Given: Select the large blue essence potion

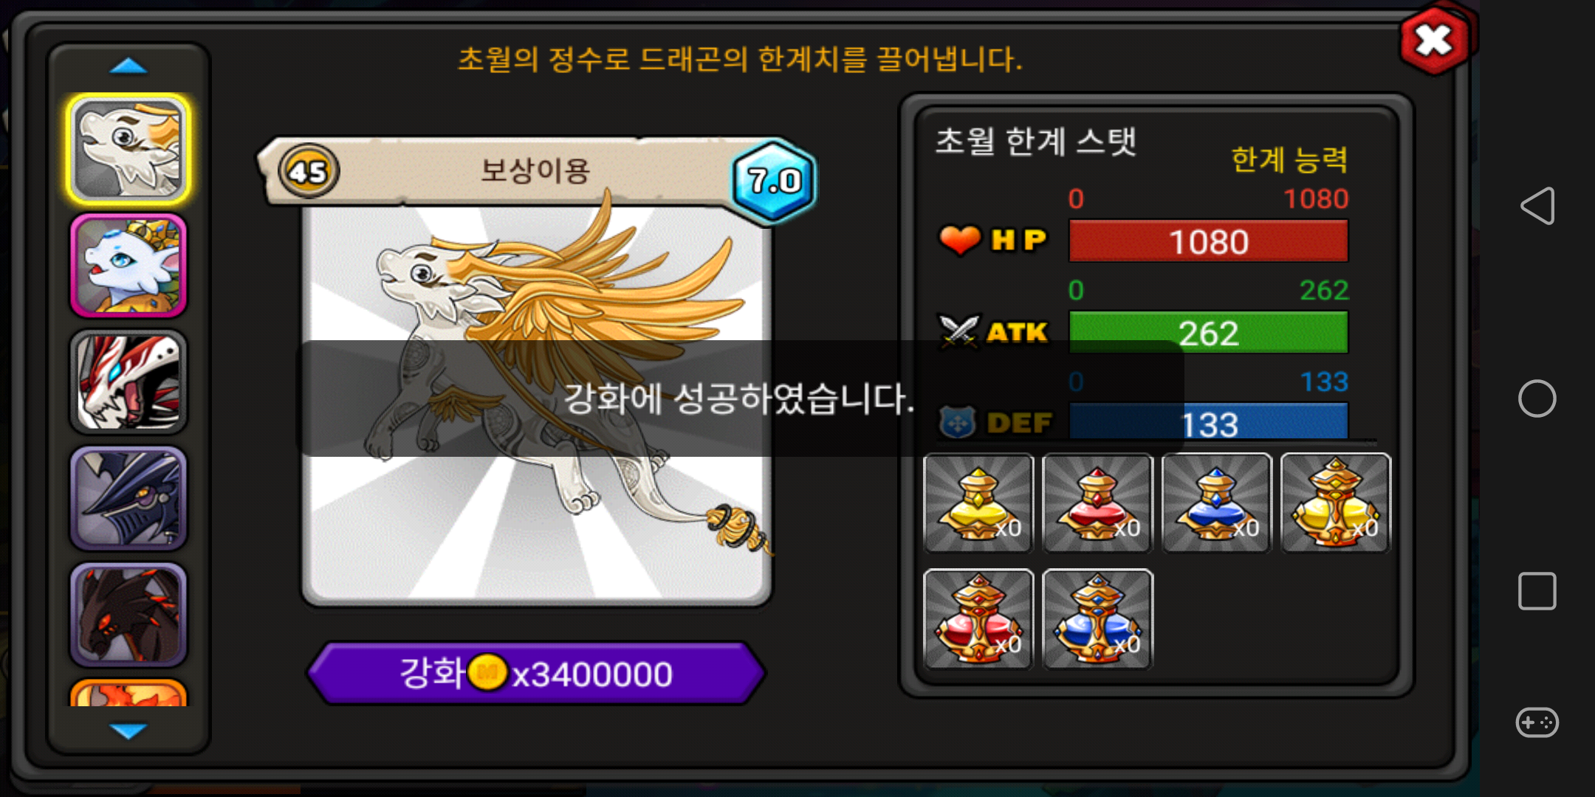Looking at the screenshot, I should pos(1097,619).
